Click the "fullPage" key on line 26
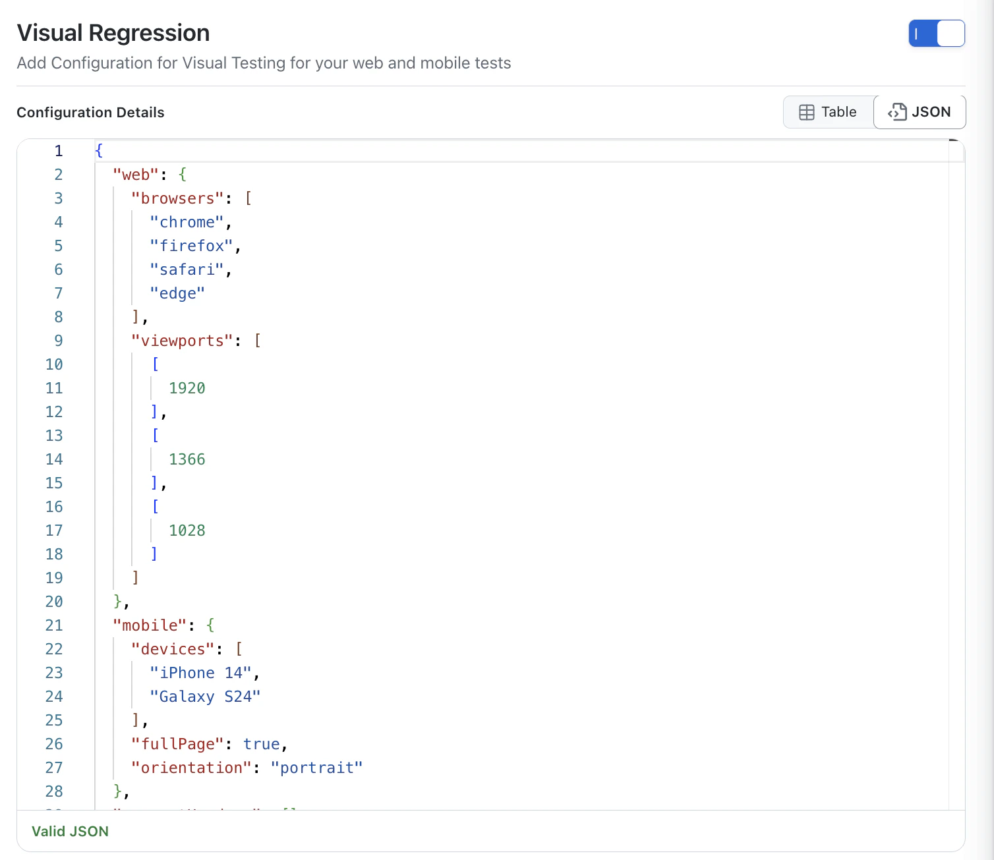This screenshot has height=860, width=994. pyautogui.click(x=177, y=744)
